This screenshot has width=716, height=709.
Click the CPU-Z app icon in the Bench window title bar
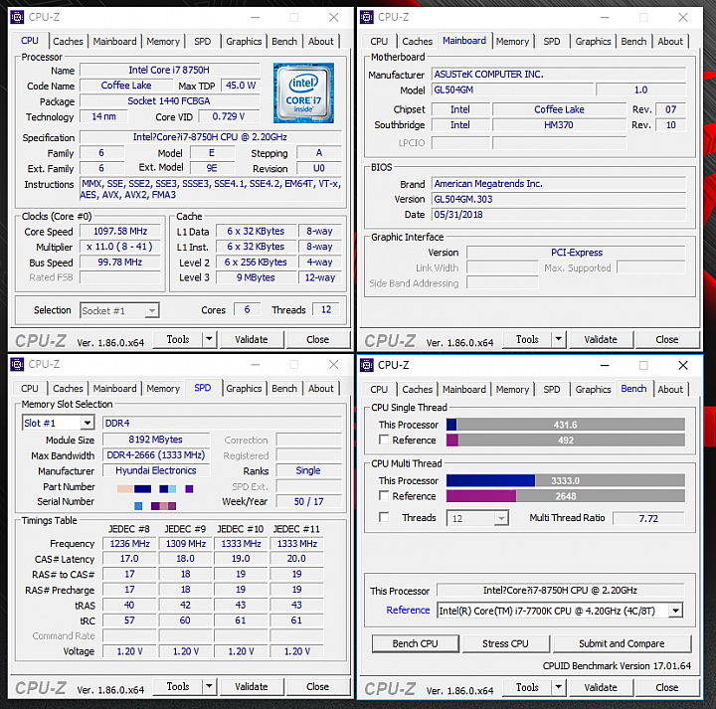(x=367, y=365)
